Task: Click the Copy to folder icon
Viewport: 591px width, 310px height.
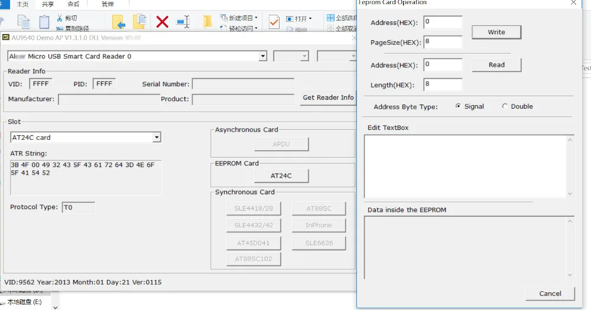Action: click(139, 21)
